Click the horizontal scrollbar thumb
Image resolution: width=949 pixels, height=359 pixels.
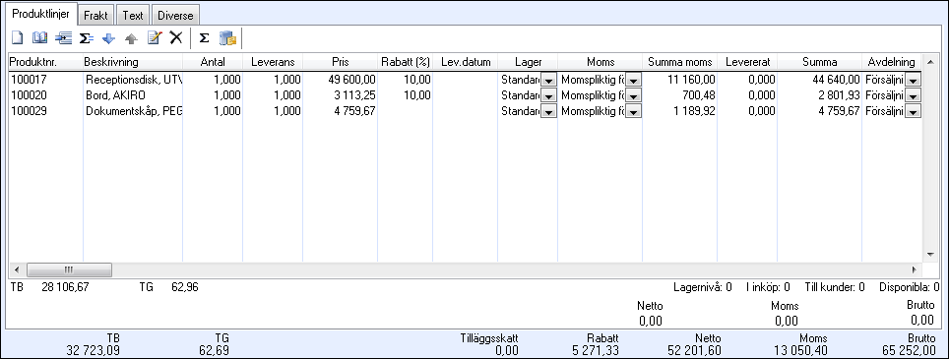(69, 269)
